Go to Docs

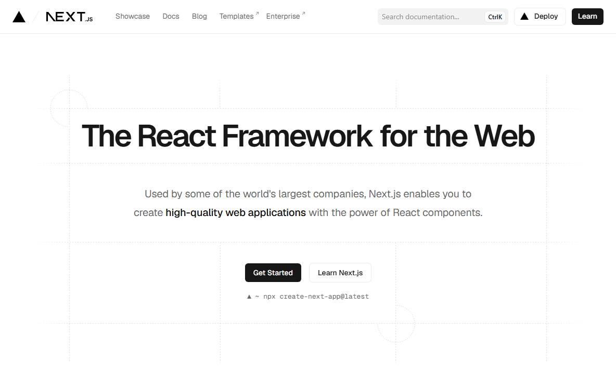(171, 17)
